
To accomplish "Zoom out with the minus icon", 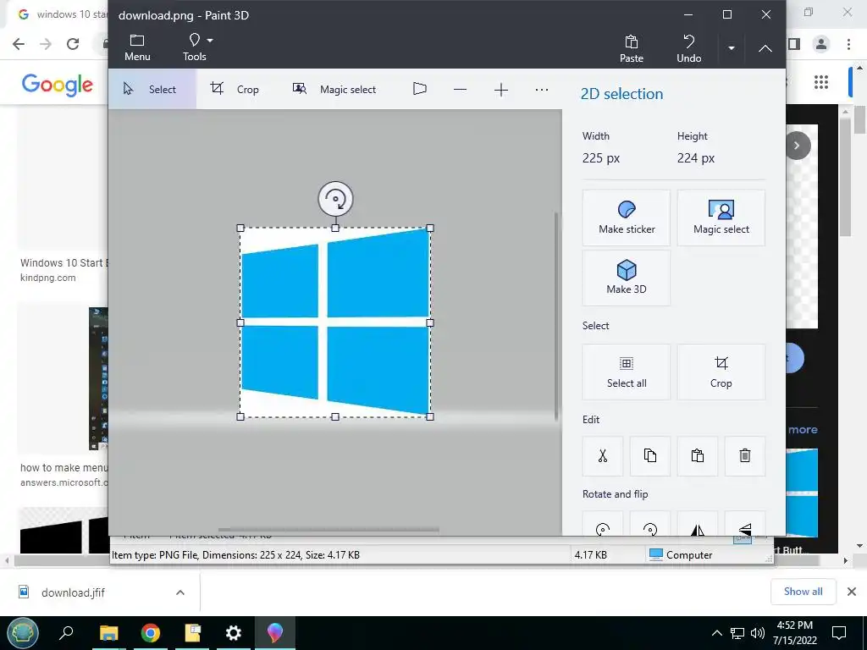I will click(x=460, y=90).
